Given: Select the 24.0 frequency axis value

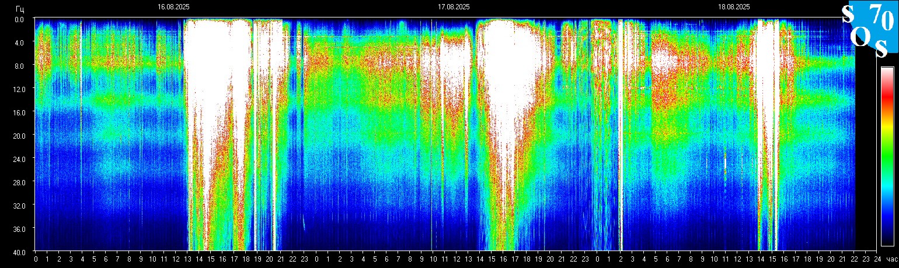Looking at the screenshot, I should point(19,158).
